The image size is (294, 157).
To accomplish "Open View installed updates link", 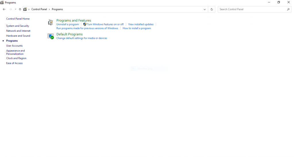I will coord(141,24).
